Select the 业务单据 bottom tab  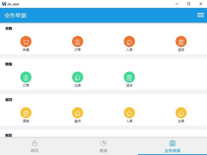coord(173,146)
